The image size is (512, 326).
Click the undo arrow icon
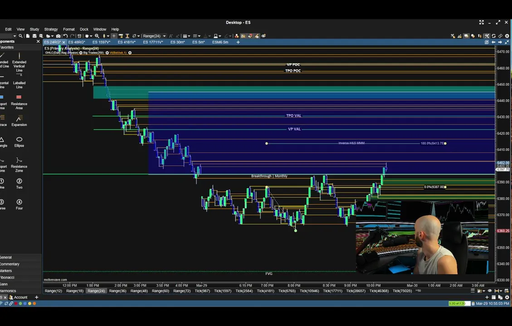click(65, 36)
